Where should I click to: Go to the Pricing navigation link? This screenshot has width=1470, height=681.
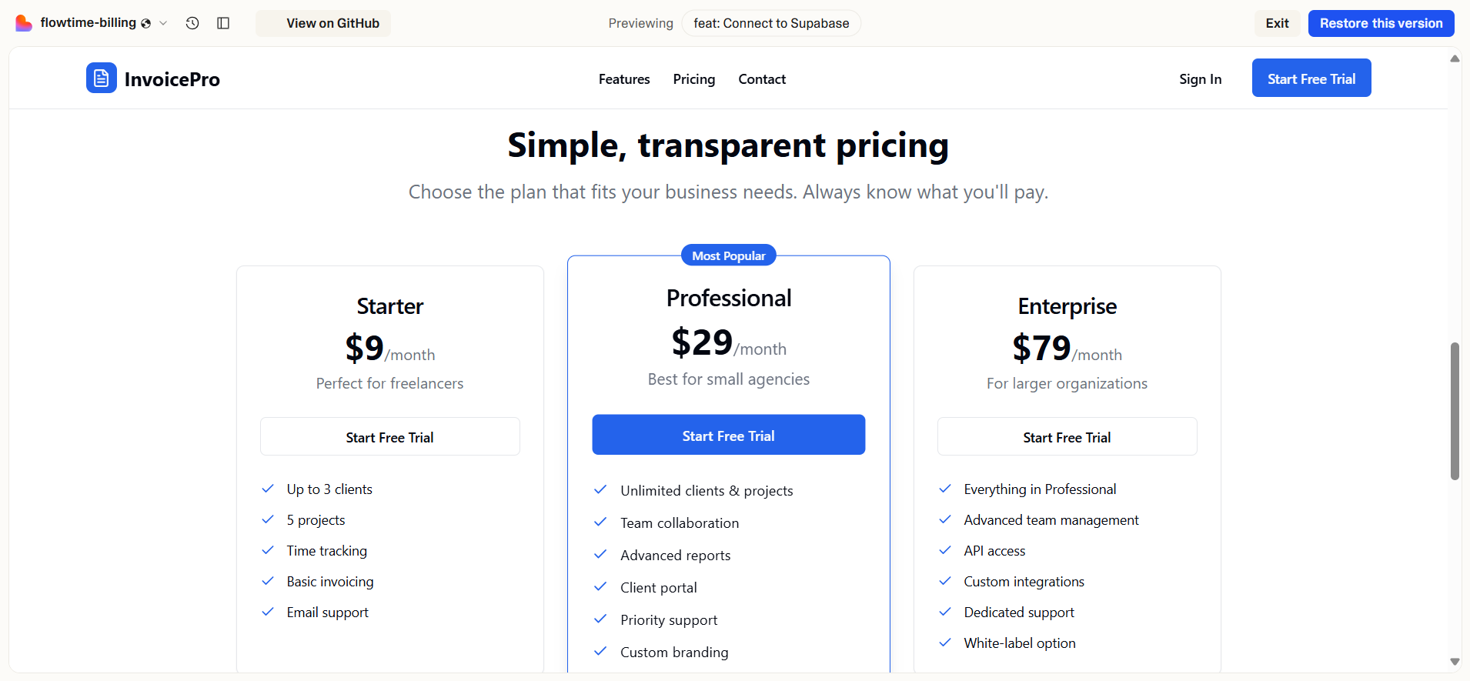[694, 79]
